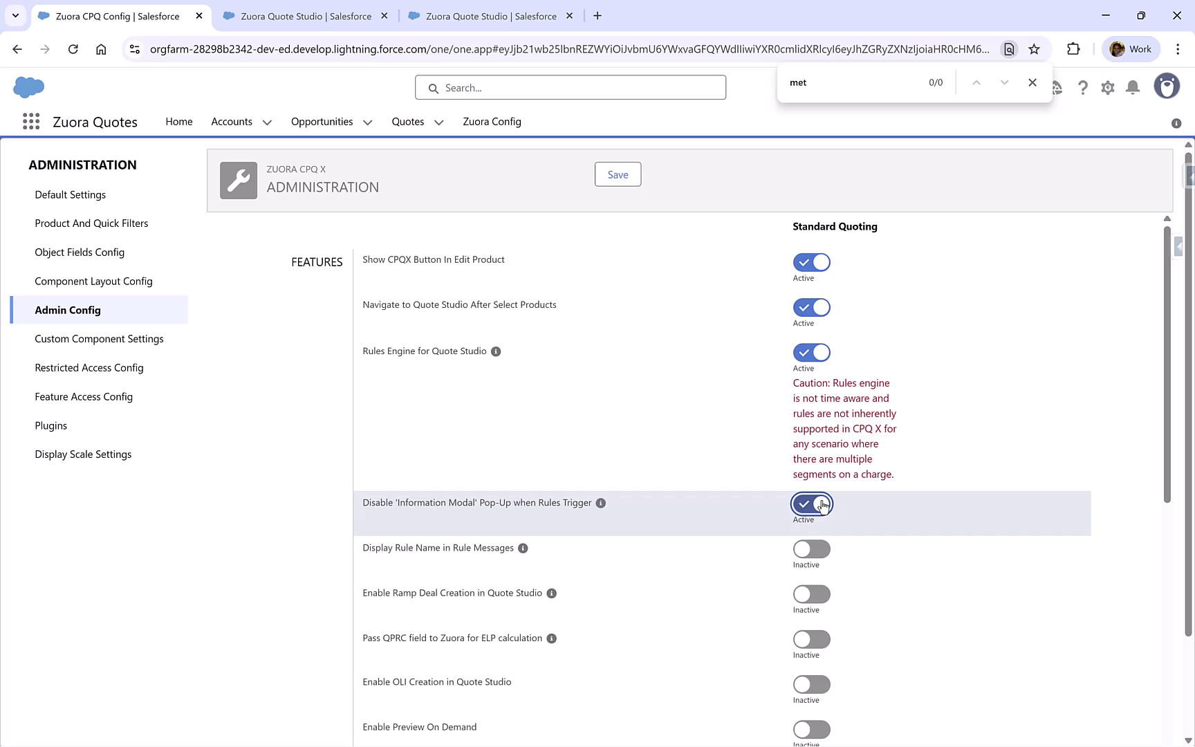This screenshot has height=747, width=1195.
Task: Disable the Show CPQX Button In Edit Product toggle
Action: 810,262
